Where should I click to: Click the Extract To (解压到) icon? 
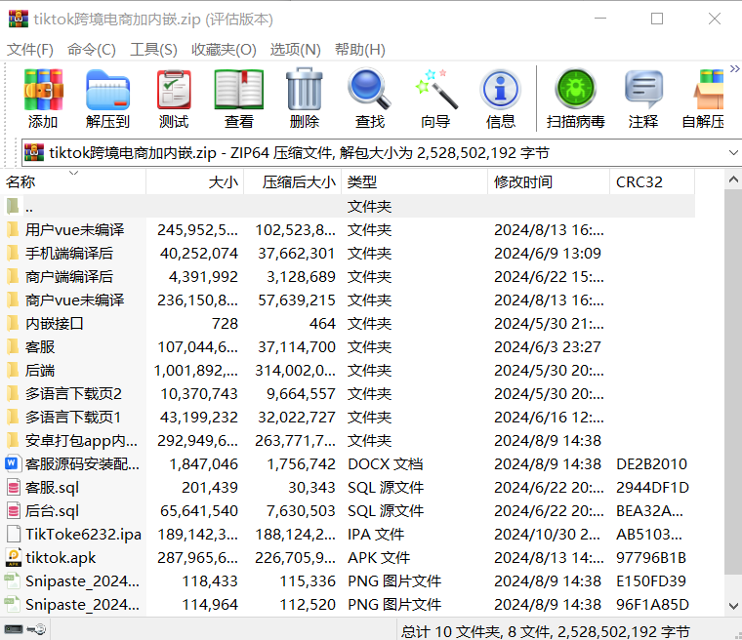click(107, 99)
